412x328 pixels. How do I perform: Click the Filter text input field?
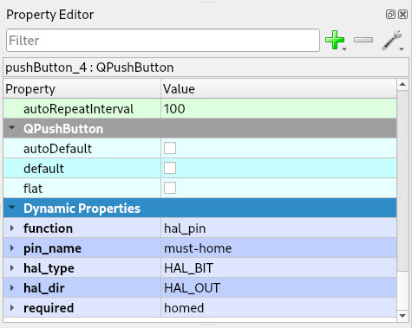163,40
